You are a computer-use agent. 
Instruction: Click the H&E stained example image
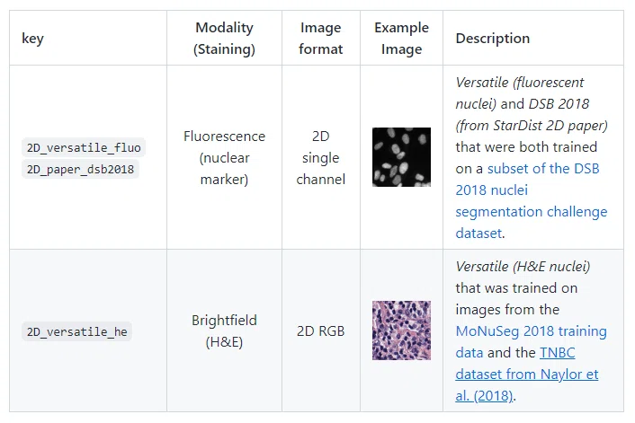click(x=401, y=330)
